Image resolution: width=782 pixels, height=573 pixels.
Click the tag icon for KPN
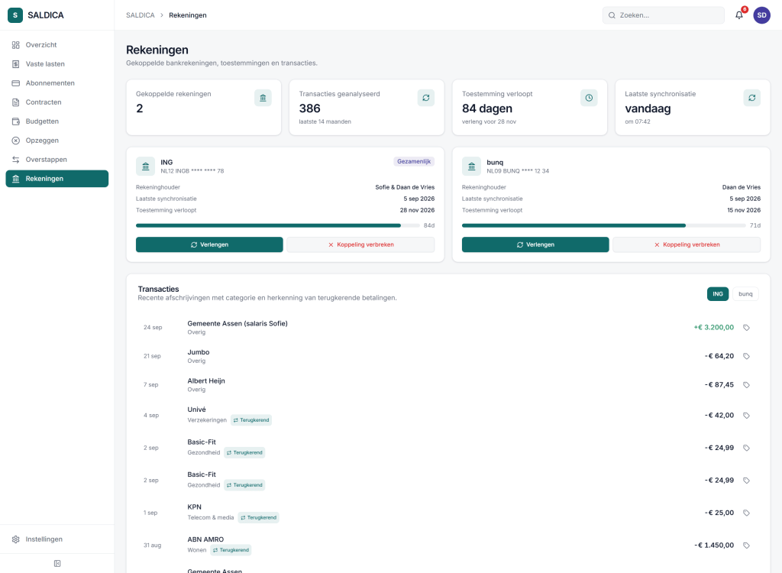[x=747, y=513]
